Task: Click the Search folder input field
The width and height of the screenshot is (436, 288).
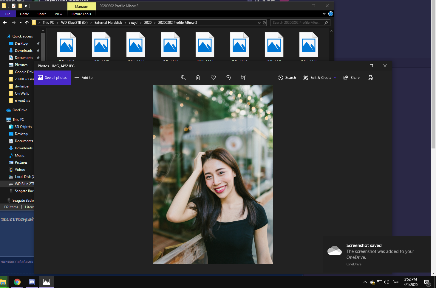Action: (297, 23)
